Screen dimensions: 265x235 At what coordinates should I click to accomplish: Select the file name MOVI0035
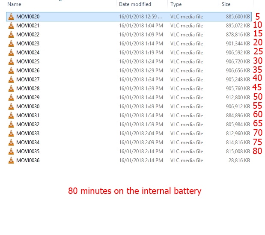[28, 152]
